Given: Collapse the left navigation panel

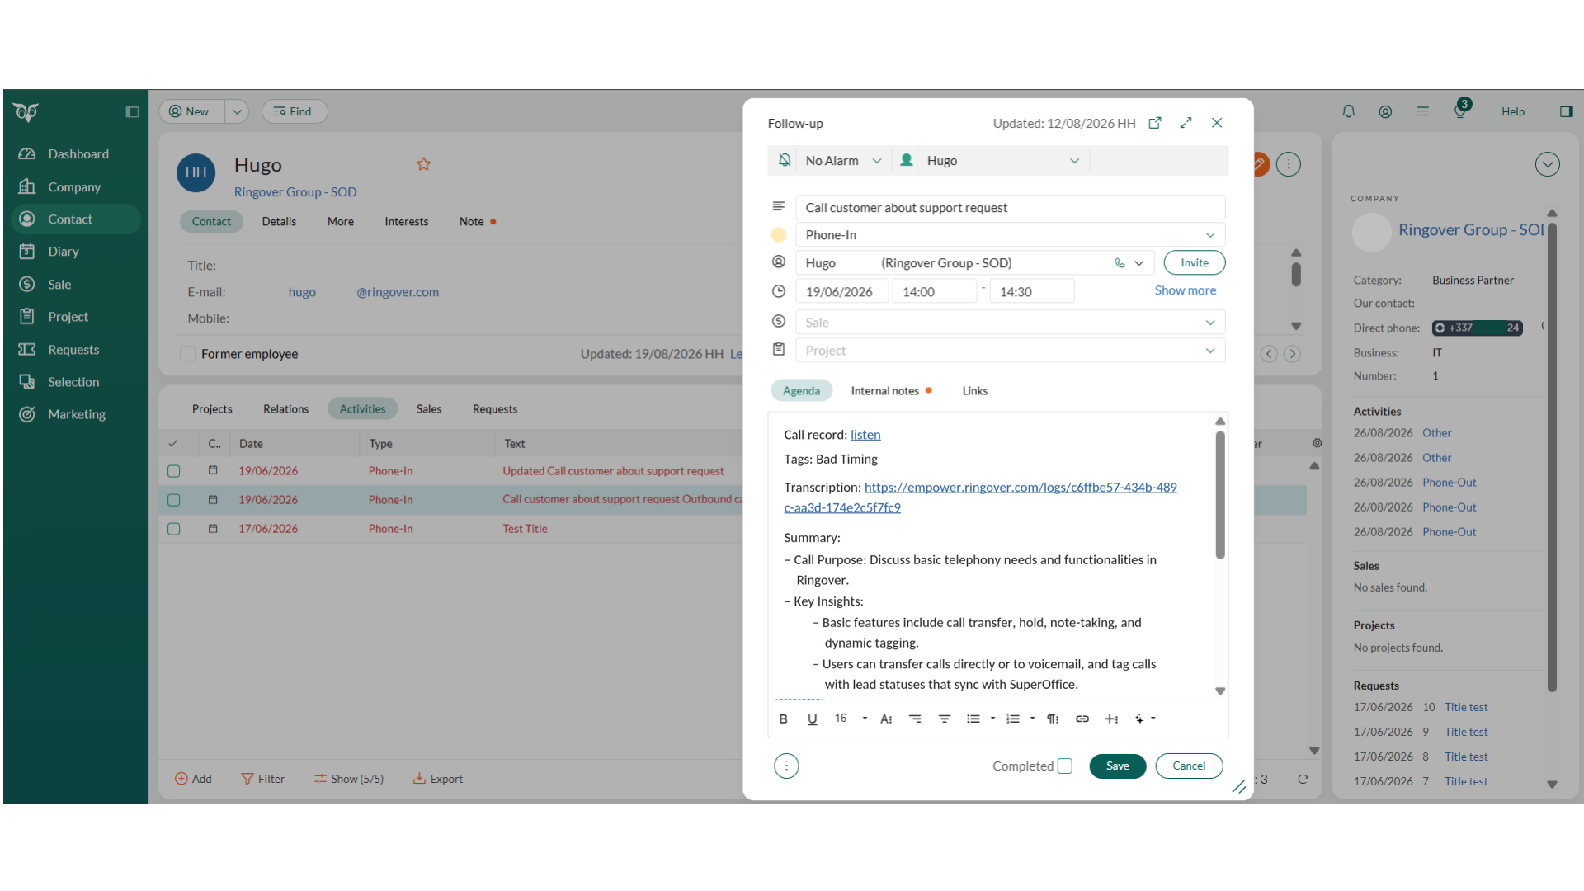Looking at the screenshot, I should pyautogui.click(x=132, y=112).
